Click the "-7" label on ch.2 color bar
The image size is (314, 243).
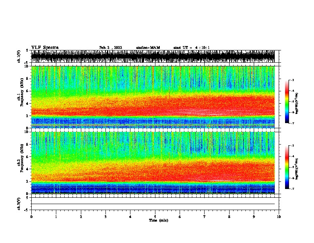pyautogui.click(x=293, y=189)
